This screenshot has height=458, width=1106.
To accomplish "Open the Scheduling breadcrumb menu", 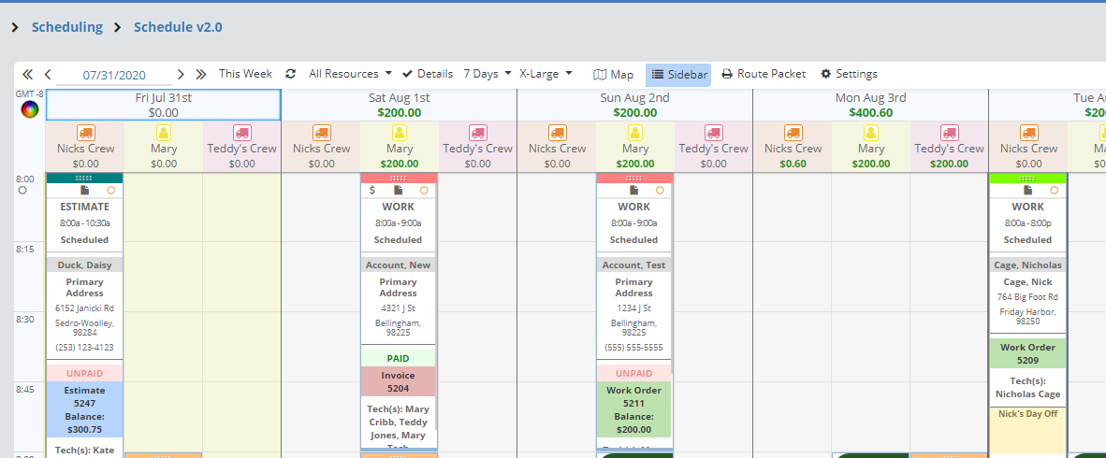I will click(x=66, y=27).
